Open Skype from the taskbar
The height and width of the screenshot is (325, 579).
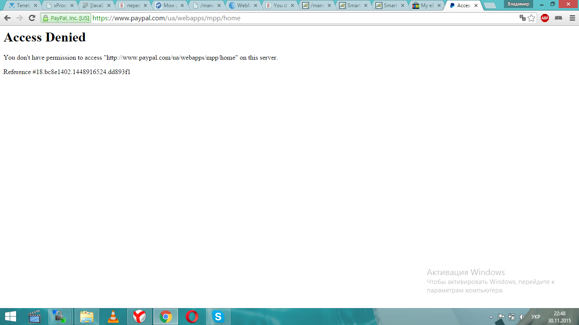point(218,317)
